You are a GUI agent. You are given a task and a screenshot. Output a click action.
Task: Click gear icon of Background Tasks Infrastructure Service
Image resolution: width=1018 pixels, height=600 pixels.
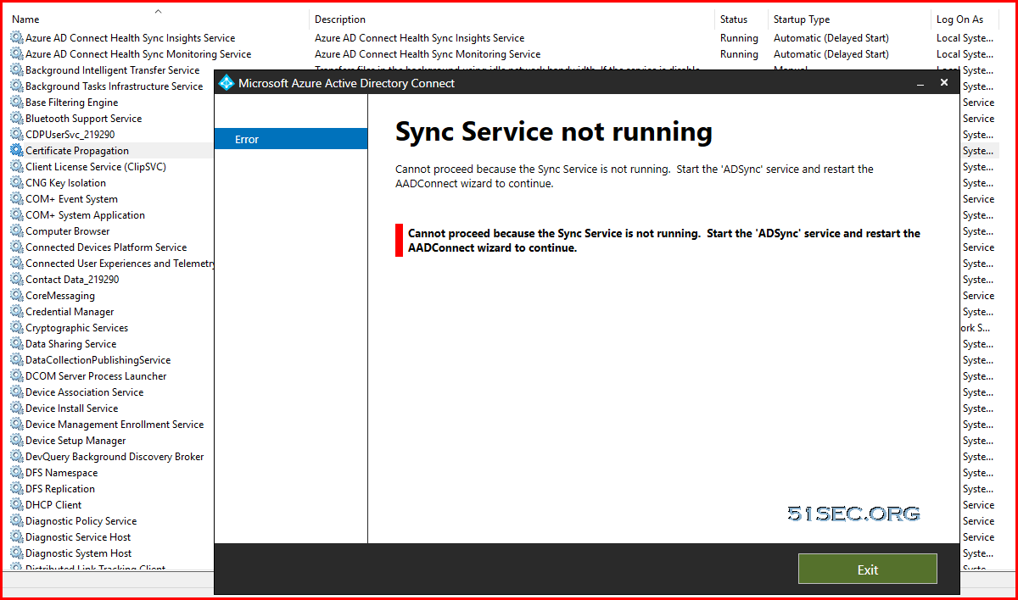(17, 86)
